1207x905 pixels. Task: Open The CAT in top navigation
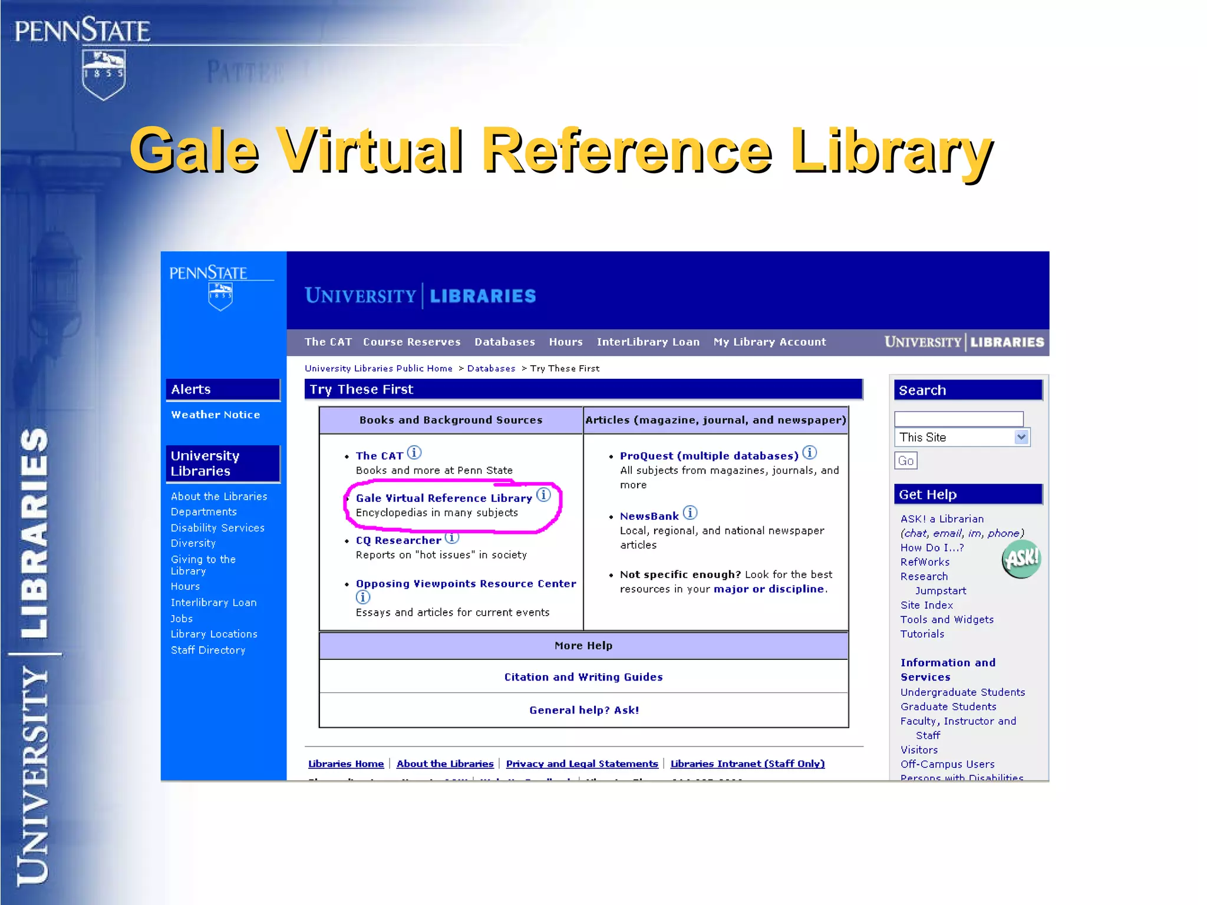pyautogui.click(x=328, y=342)
